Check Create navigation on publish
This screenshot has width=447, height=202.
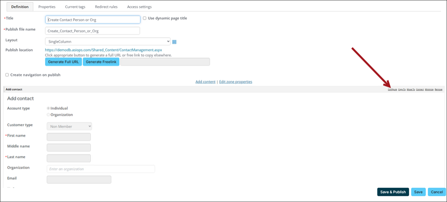point(7,75)
